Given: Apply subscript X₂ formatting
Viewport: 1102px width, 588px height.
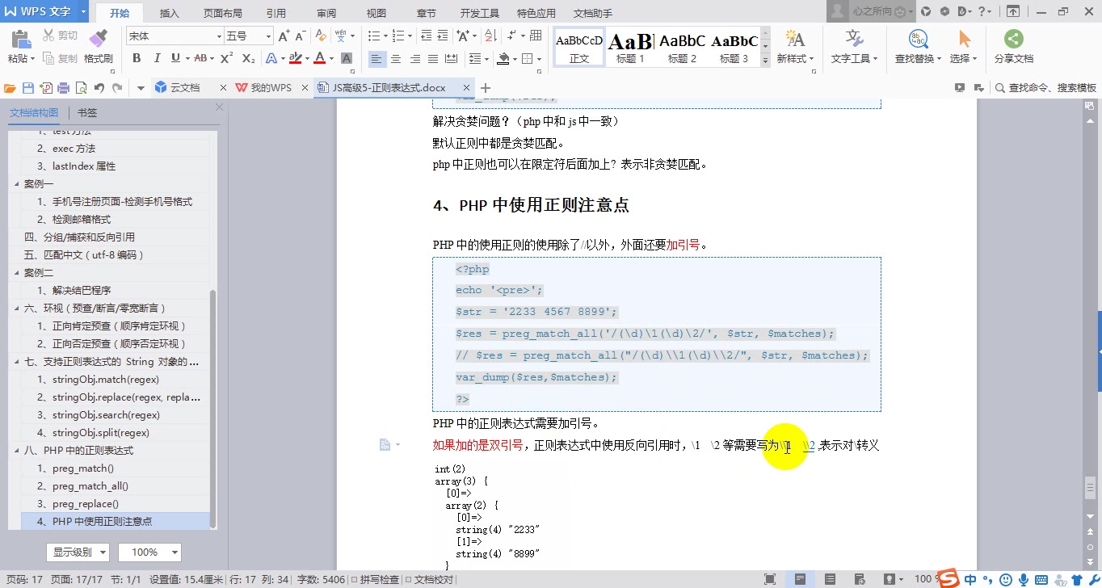Looking at the screenshot, I should (249, 58).
